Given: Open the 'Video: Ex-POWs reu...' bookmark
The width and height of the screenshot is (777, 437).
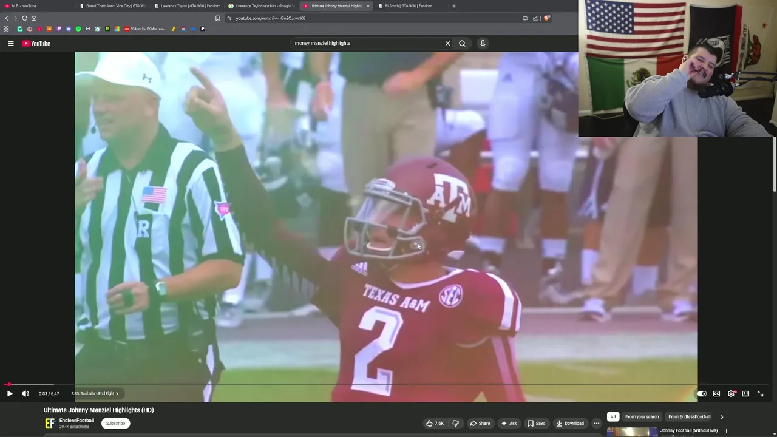Looking at the screenshot, I should (x=144, y=29).
